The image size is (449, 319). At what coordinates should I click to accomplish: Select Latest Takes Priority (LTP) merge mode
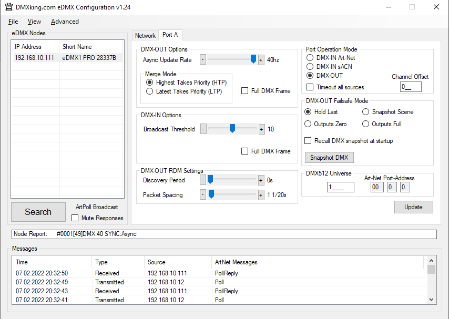149,91
